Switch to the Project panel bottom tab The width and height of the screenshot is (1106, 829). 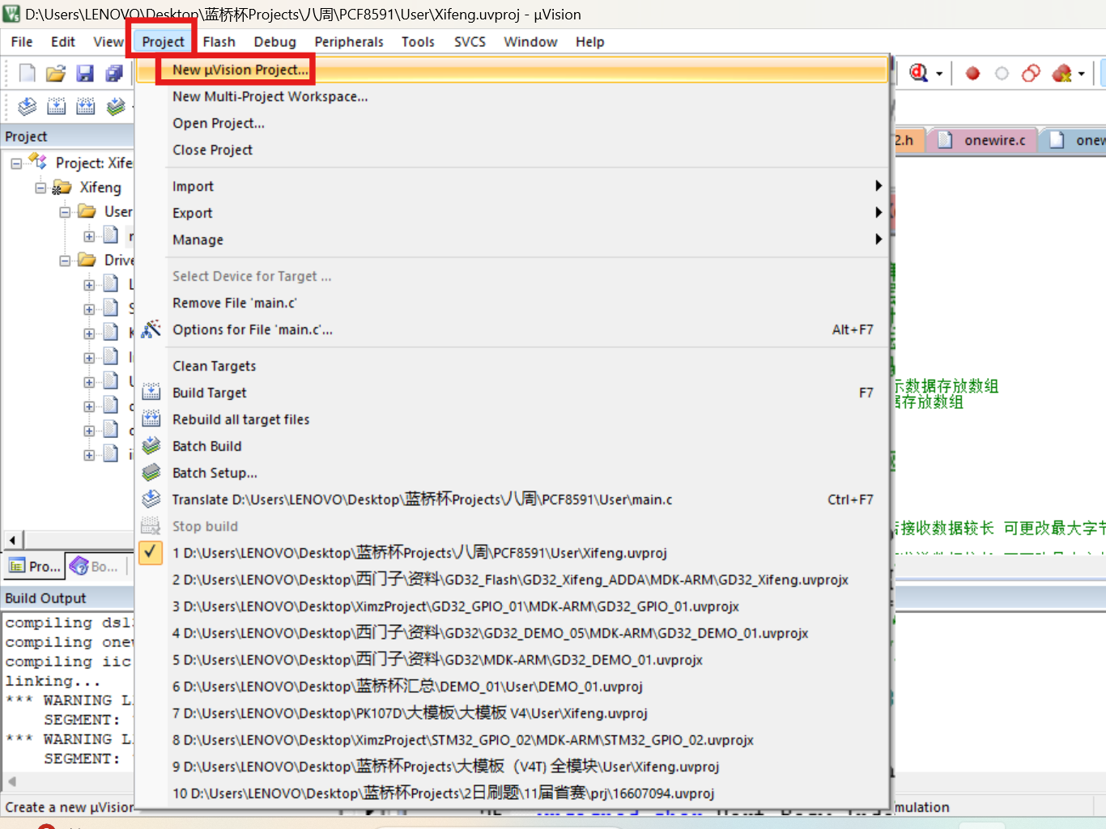pyautogui.click(x=34, y=567)
